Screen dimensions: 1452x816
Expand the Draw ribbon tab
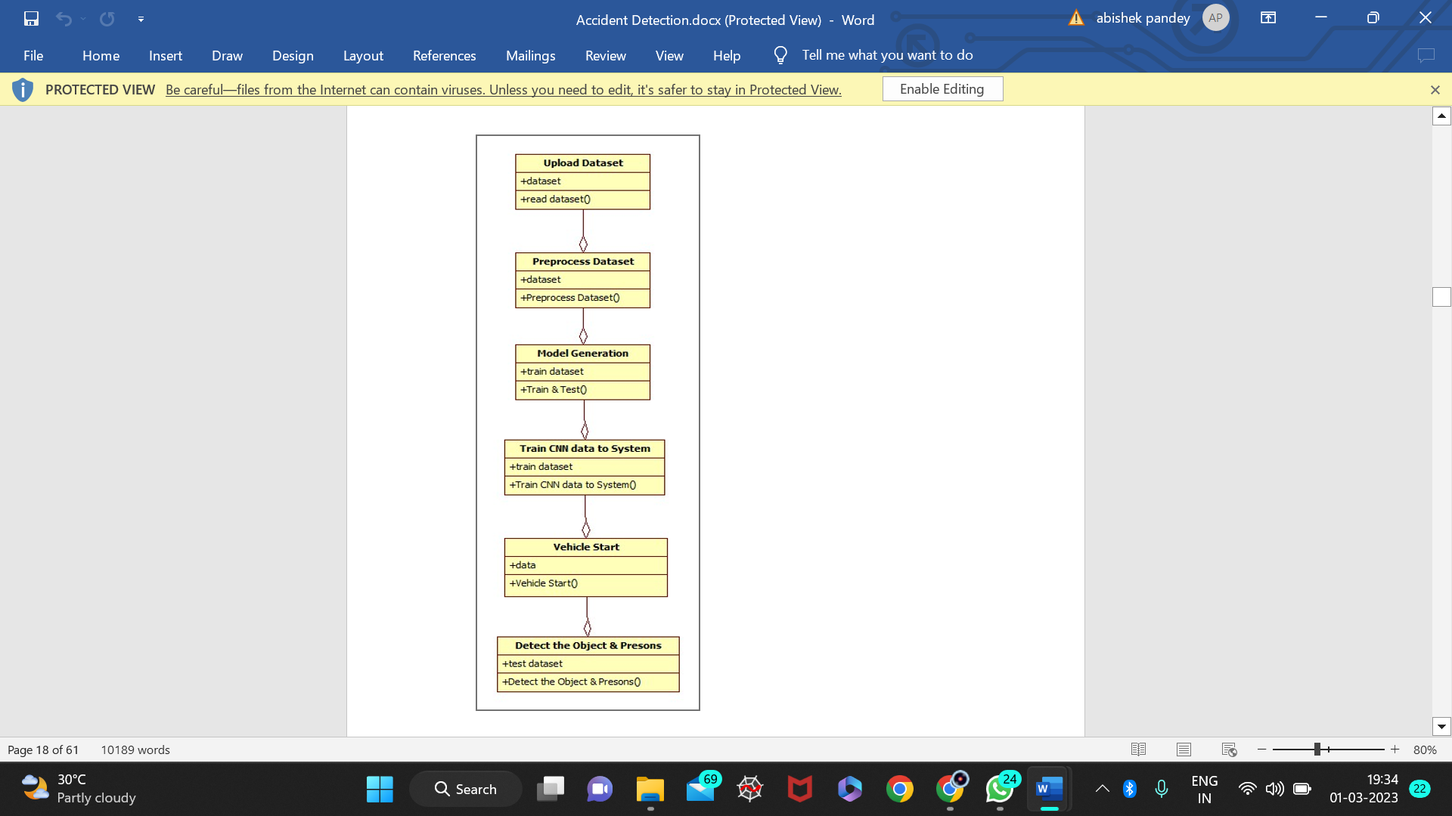228,55
